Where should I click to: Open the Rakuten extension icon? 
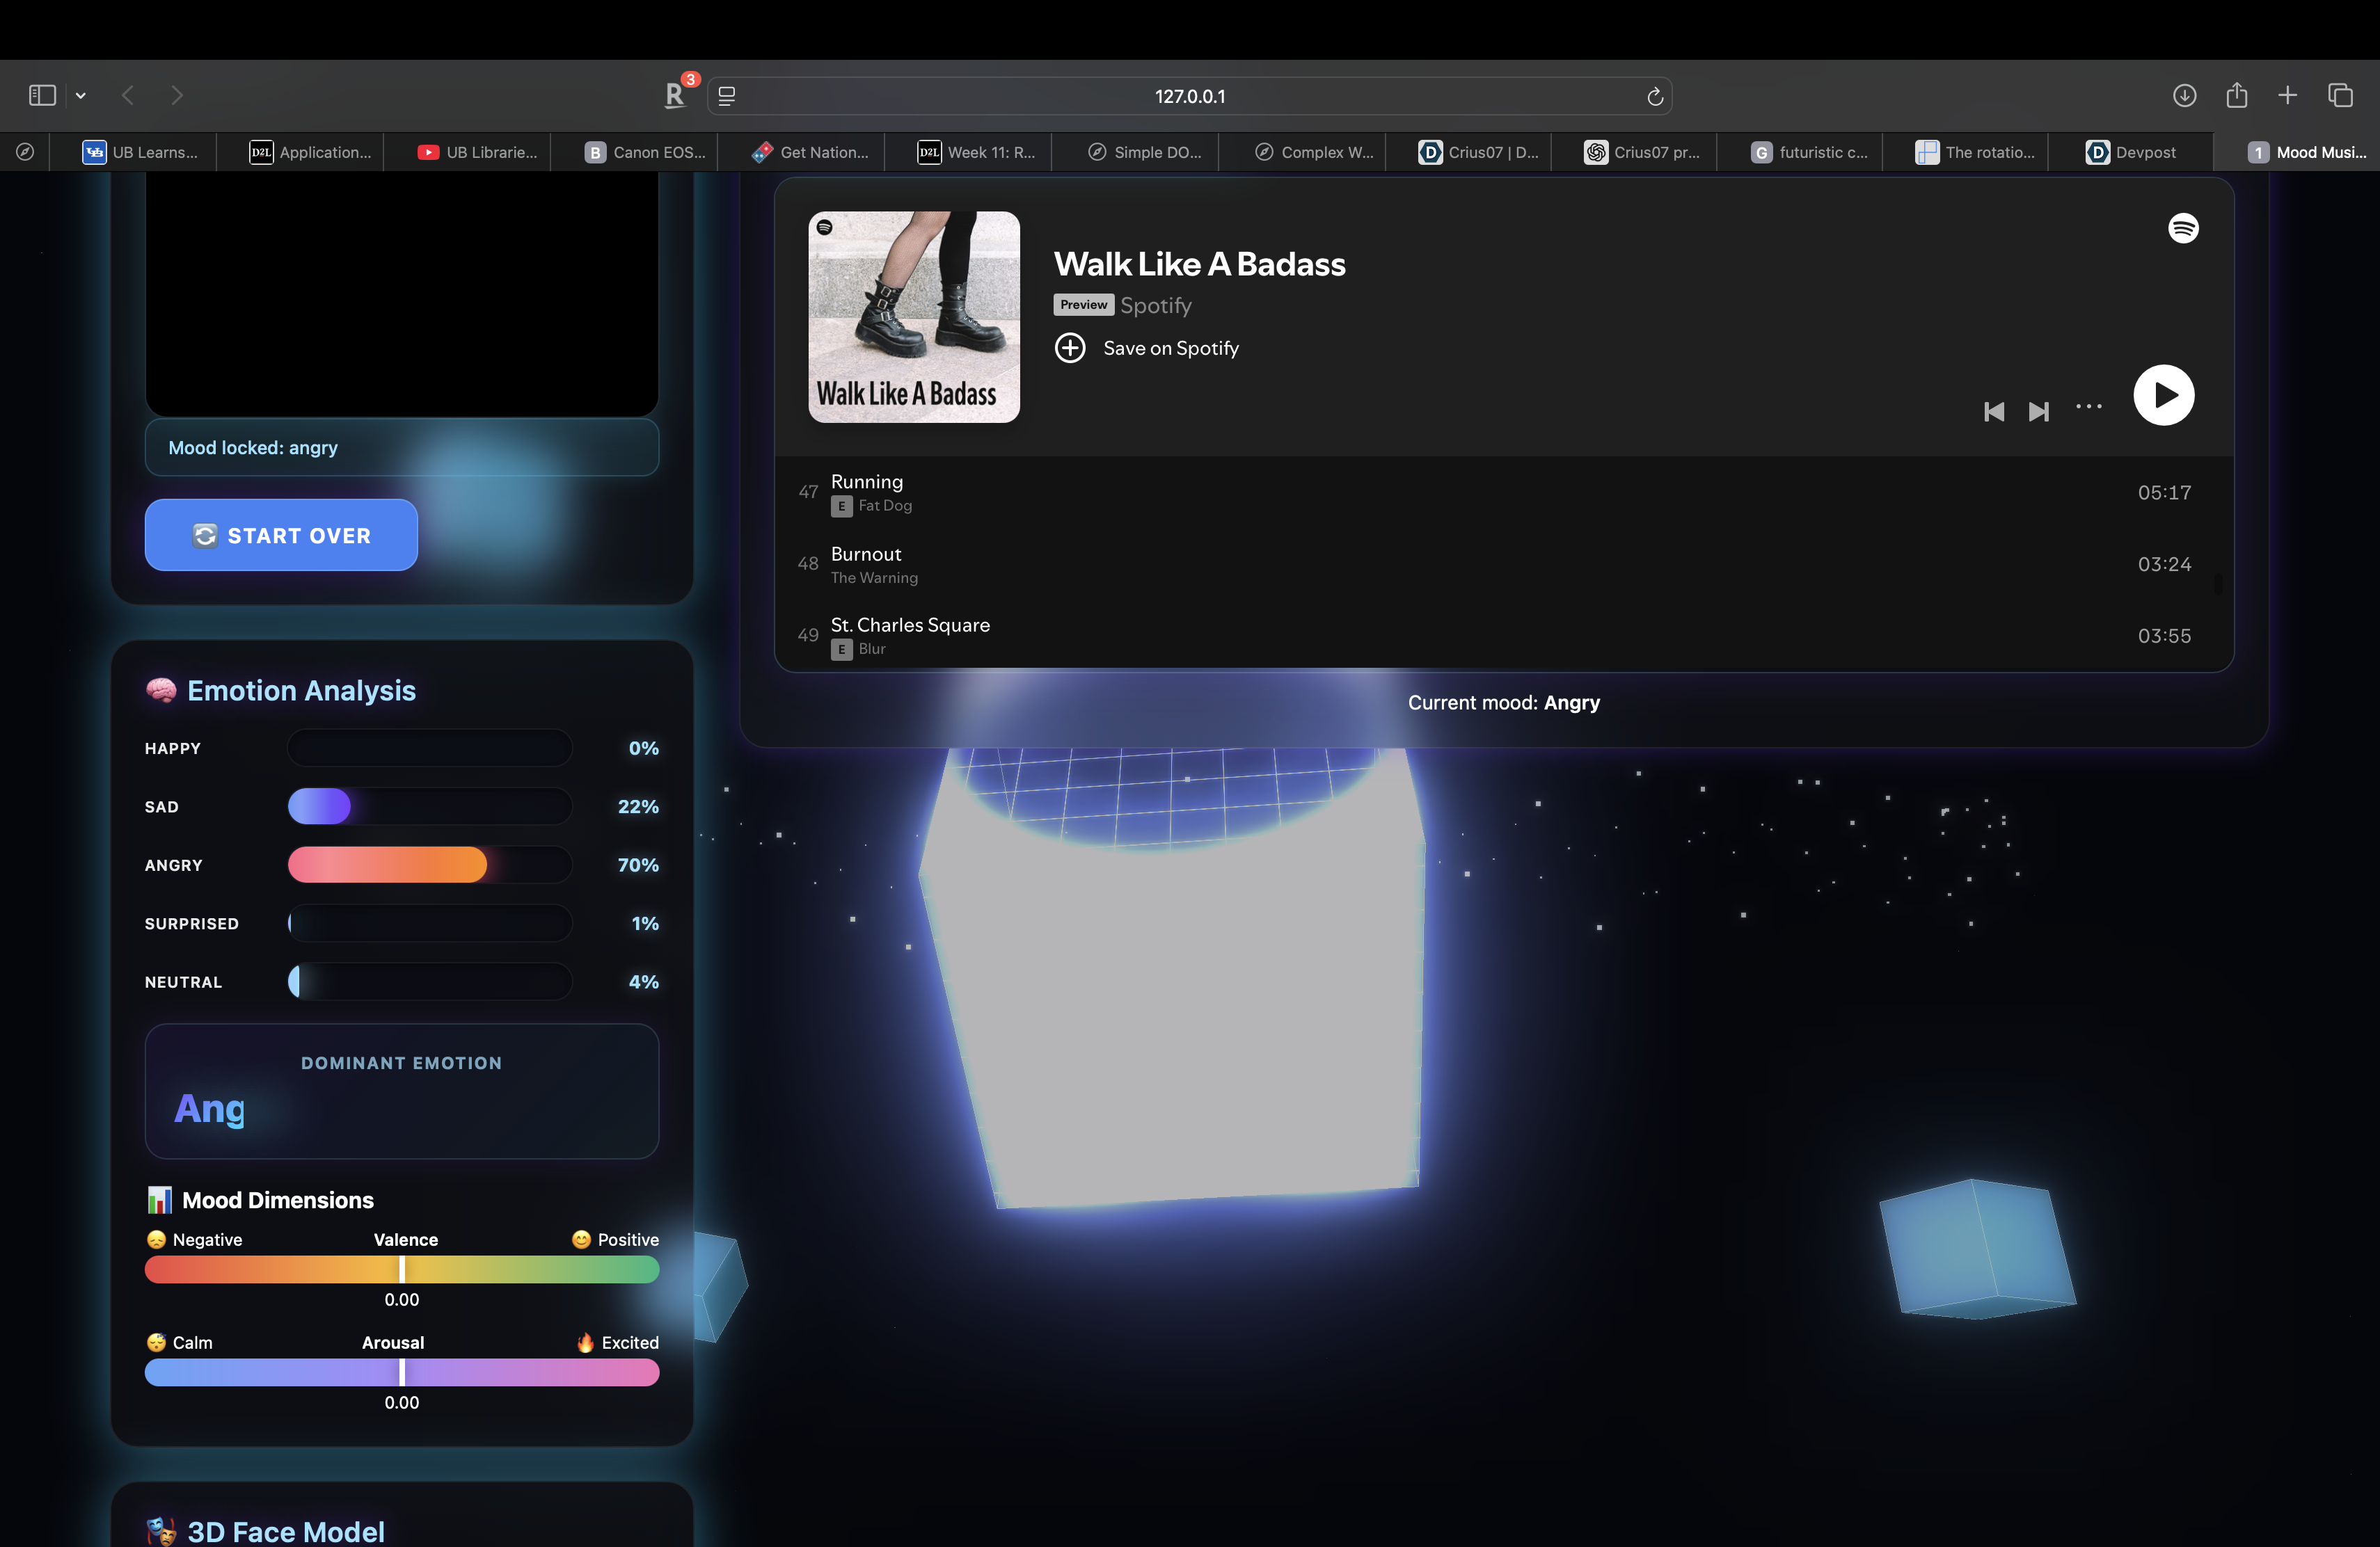coord(676,96)
